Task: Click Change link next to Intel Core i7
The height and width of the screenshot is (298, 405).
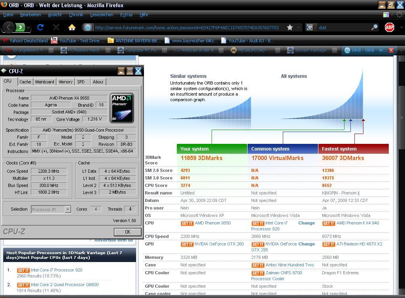Action: 307,223
